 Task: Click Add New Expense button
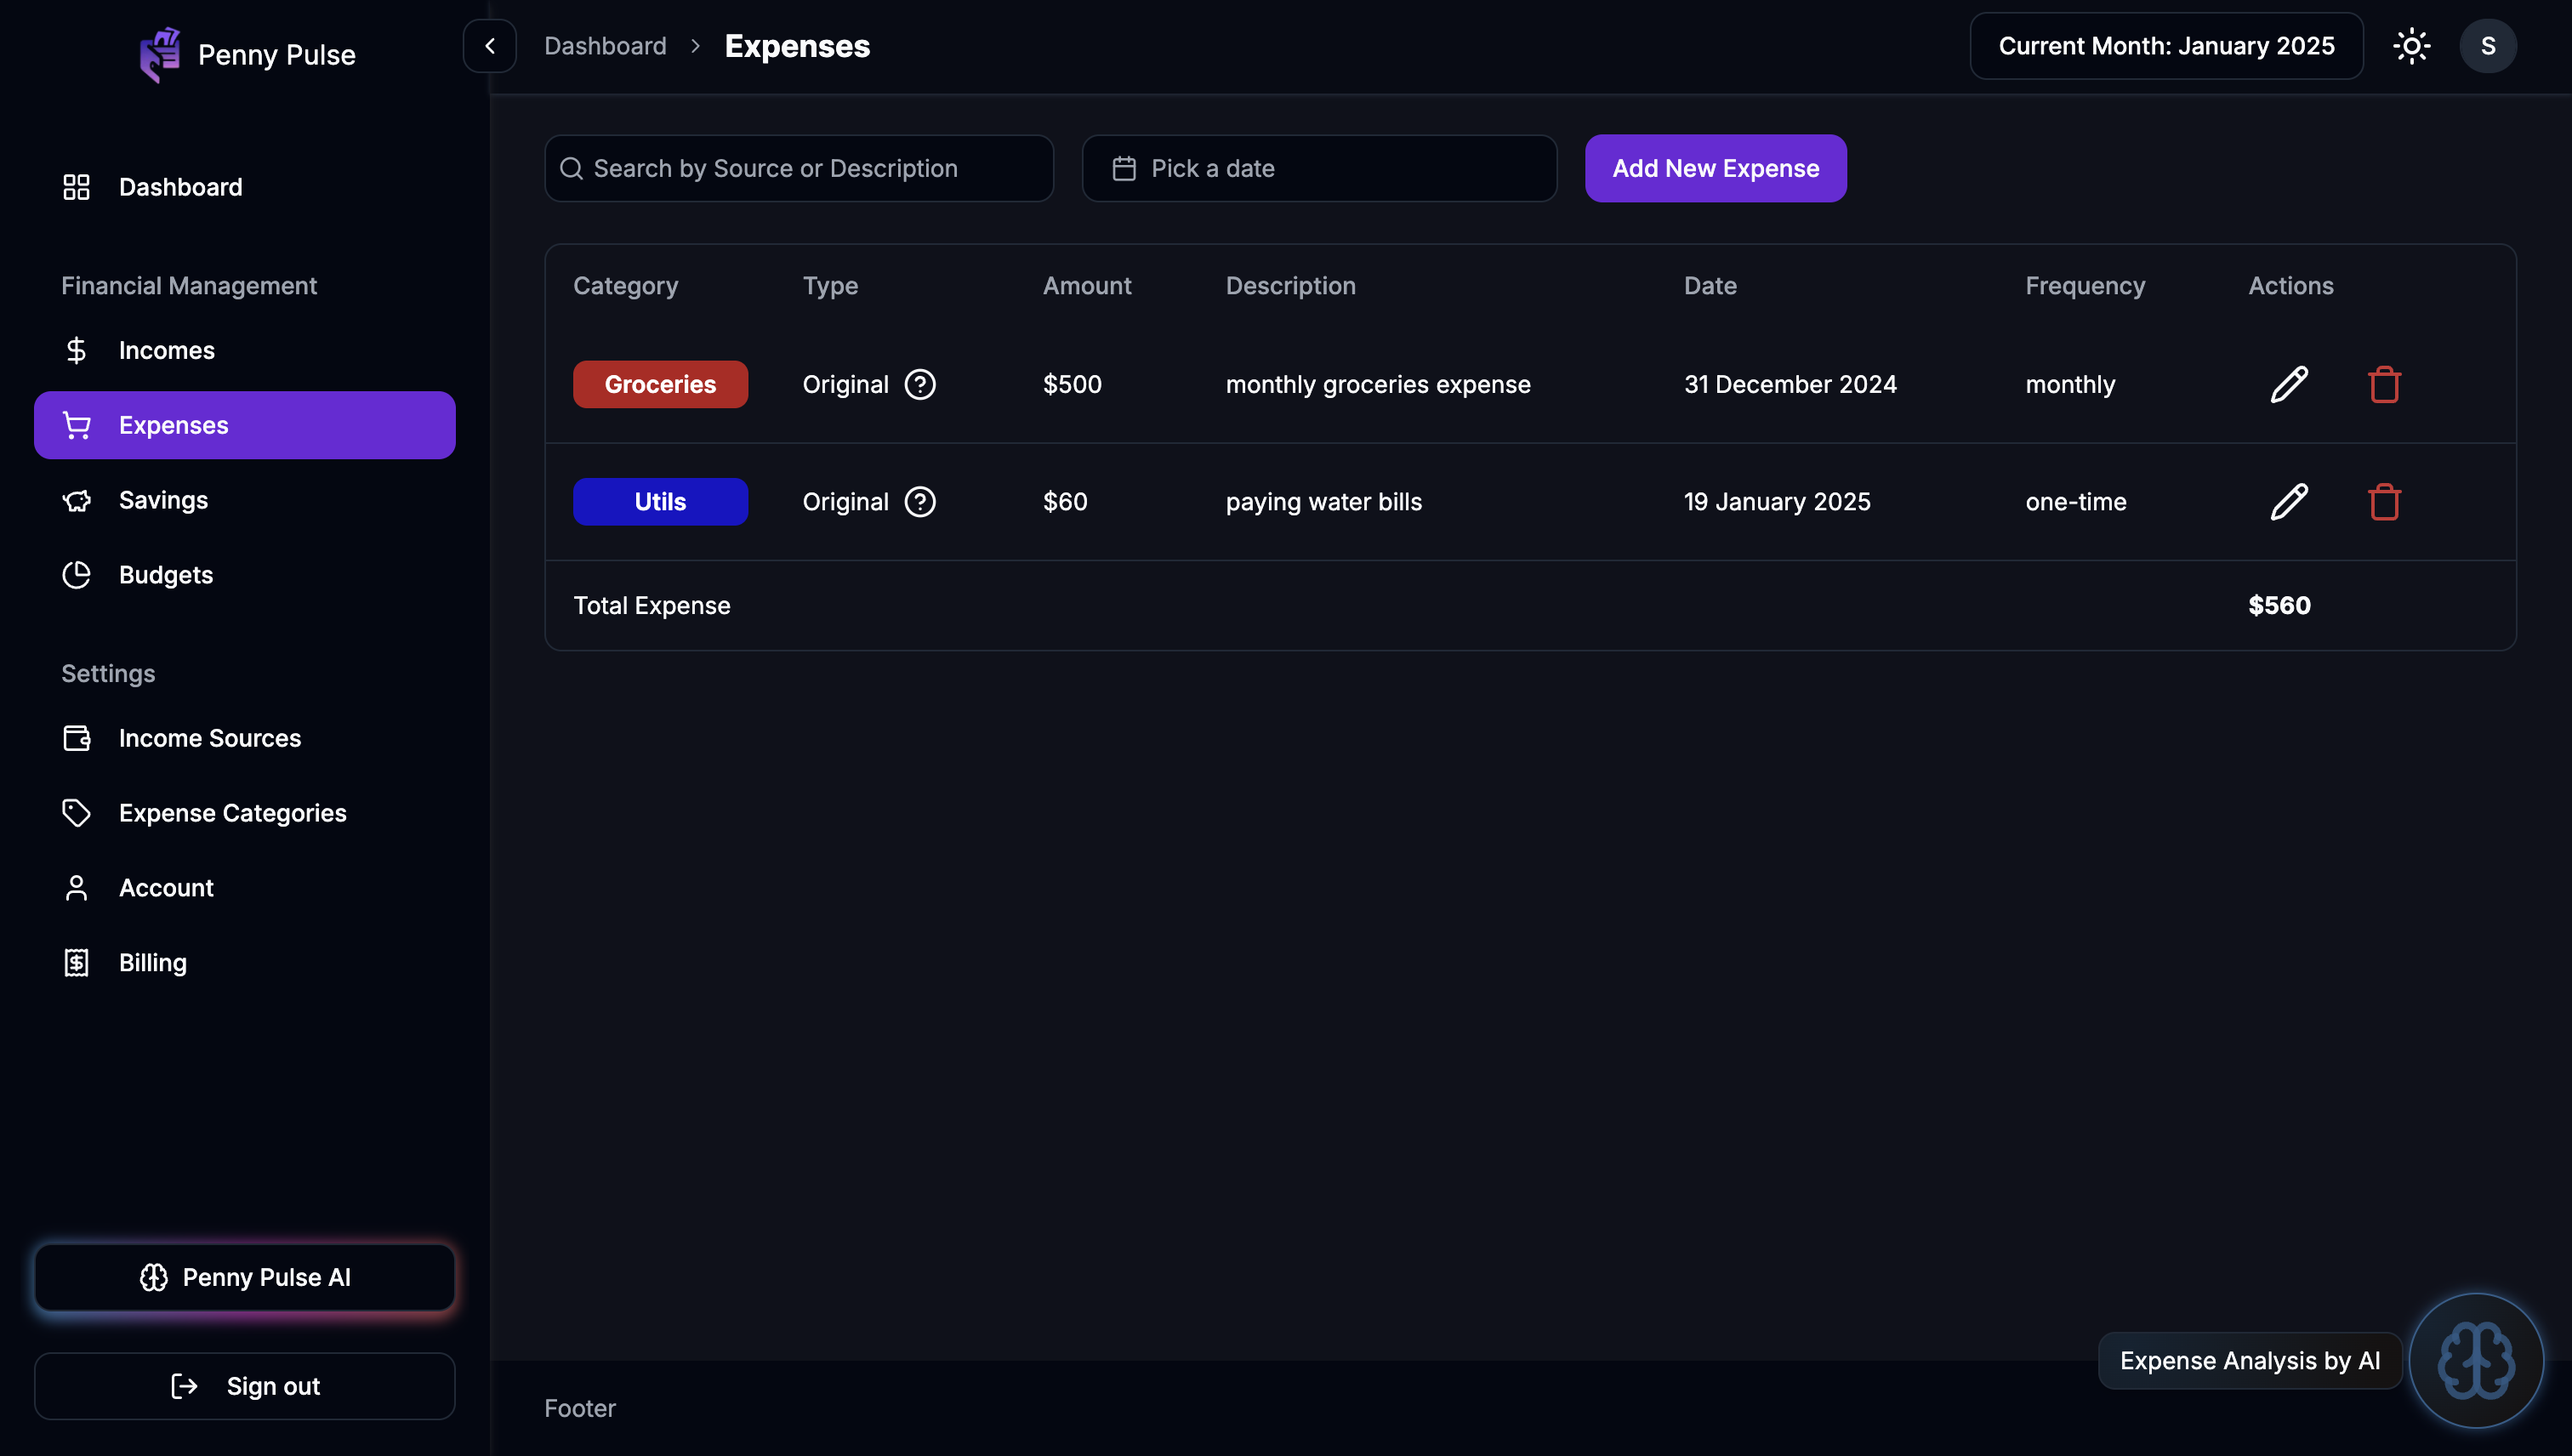click(1715, 168)
